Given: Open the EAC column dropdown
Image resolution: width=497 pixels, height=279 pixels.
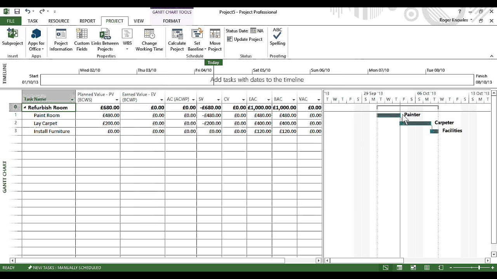Looking at the screenshot, I should click(x=269, y=100).
